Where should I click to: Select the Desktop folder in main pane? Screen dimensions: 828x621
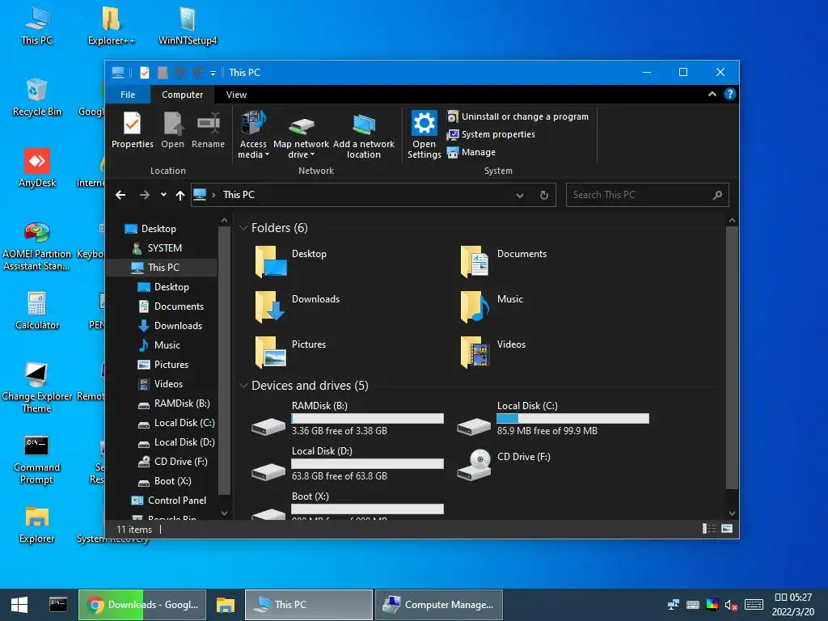click(x=290, y=261)
